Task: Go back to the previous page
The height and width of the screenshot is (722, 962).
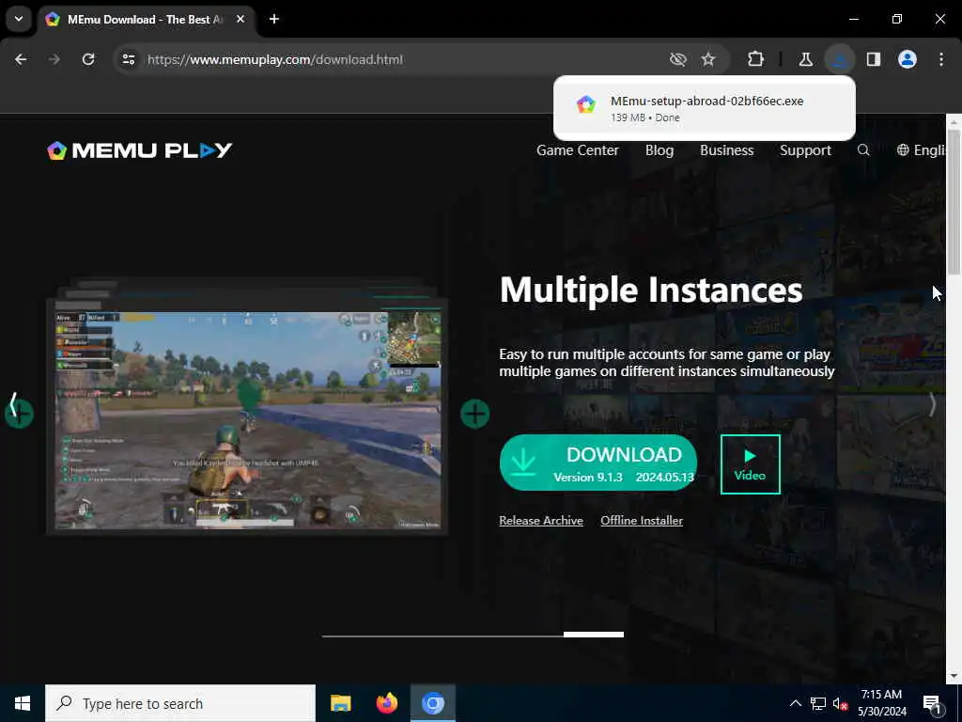Action: [x=21, y=59]
